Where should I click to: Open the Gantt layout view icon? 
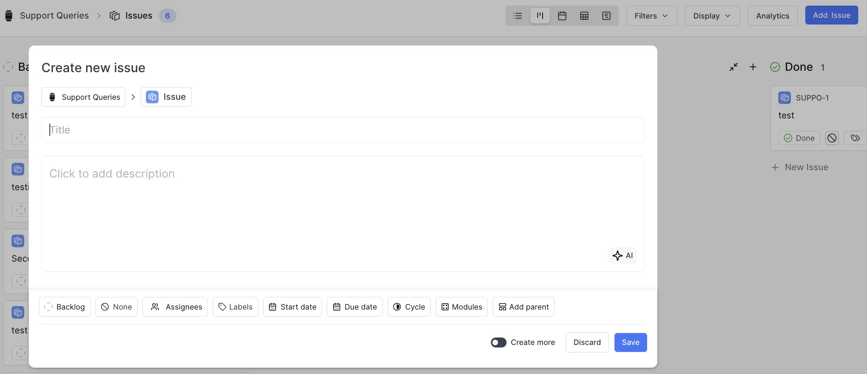click(x=606, y=16)
